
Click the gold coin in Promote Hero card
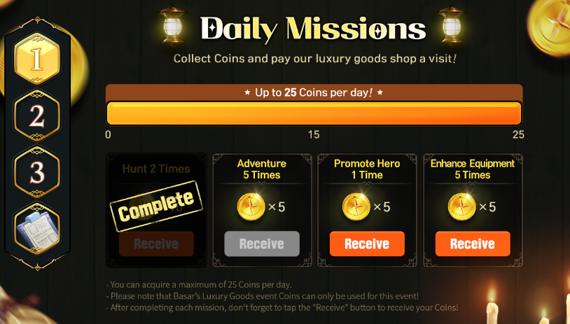click(x=356, y=207)
